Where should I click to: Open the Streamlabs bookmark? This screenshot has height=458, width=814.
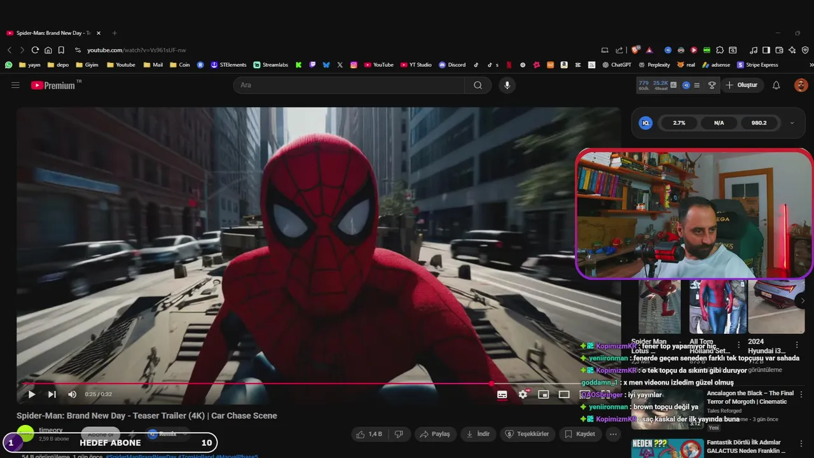pyautogui.click(x=271, y=65)
